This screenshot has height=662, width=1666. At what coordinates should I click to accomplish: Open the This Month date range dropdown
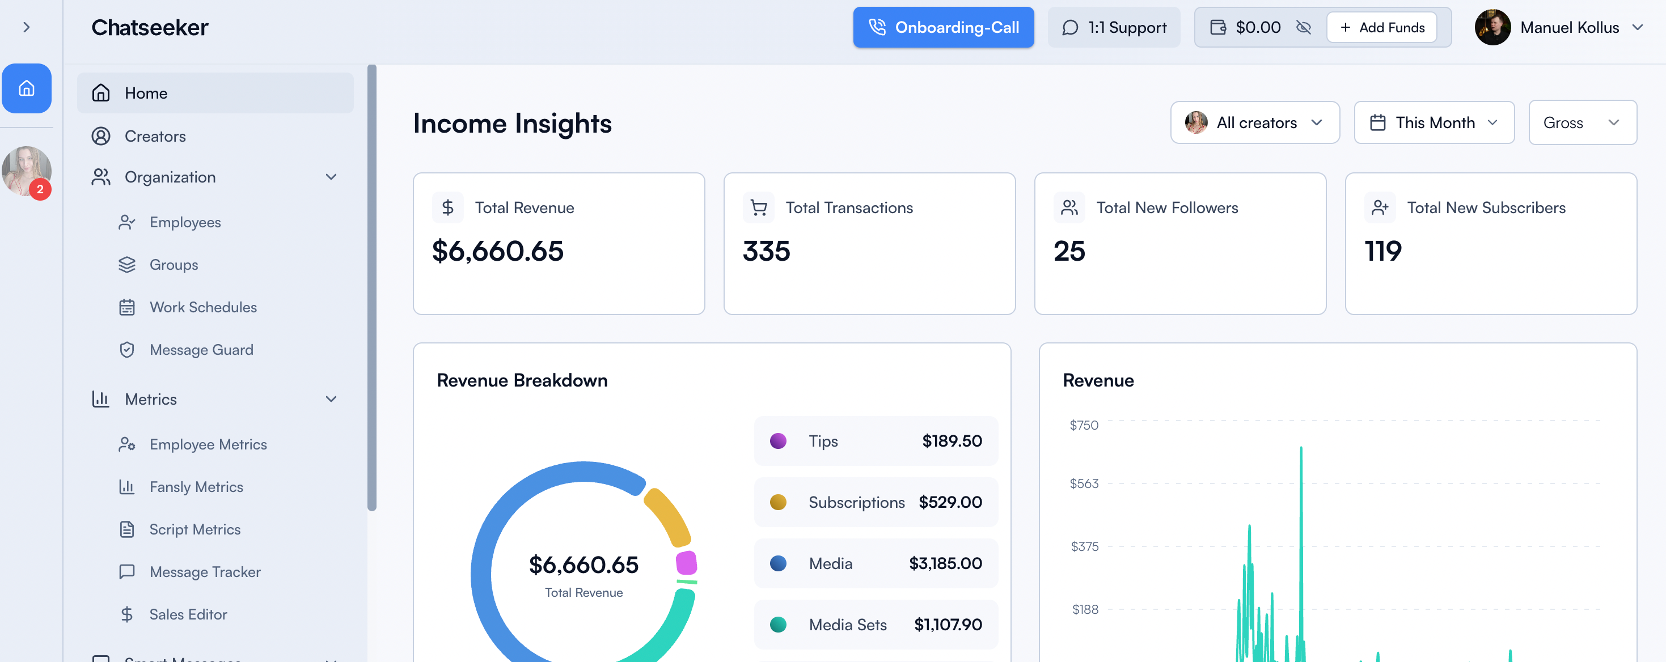coord(1434,122)
